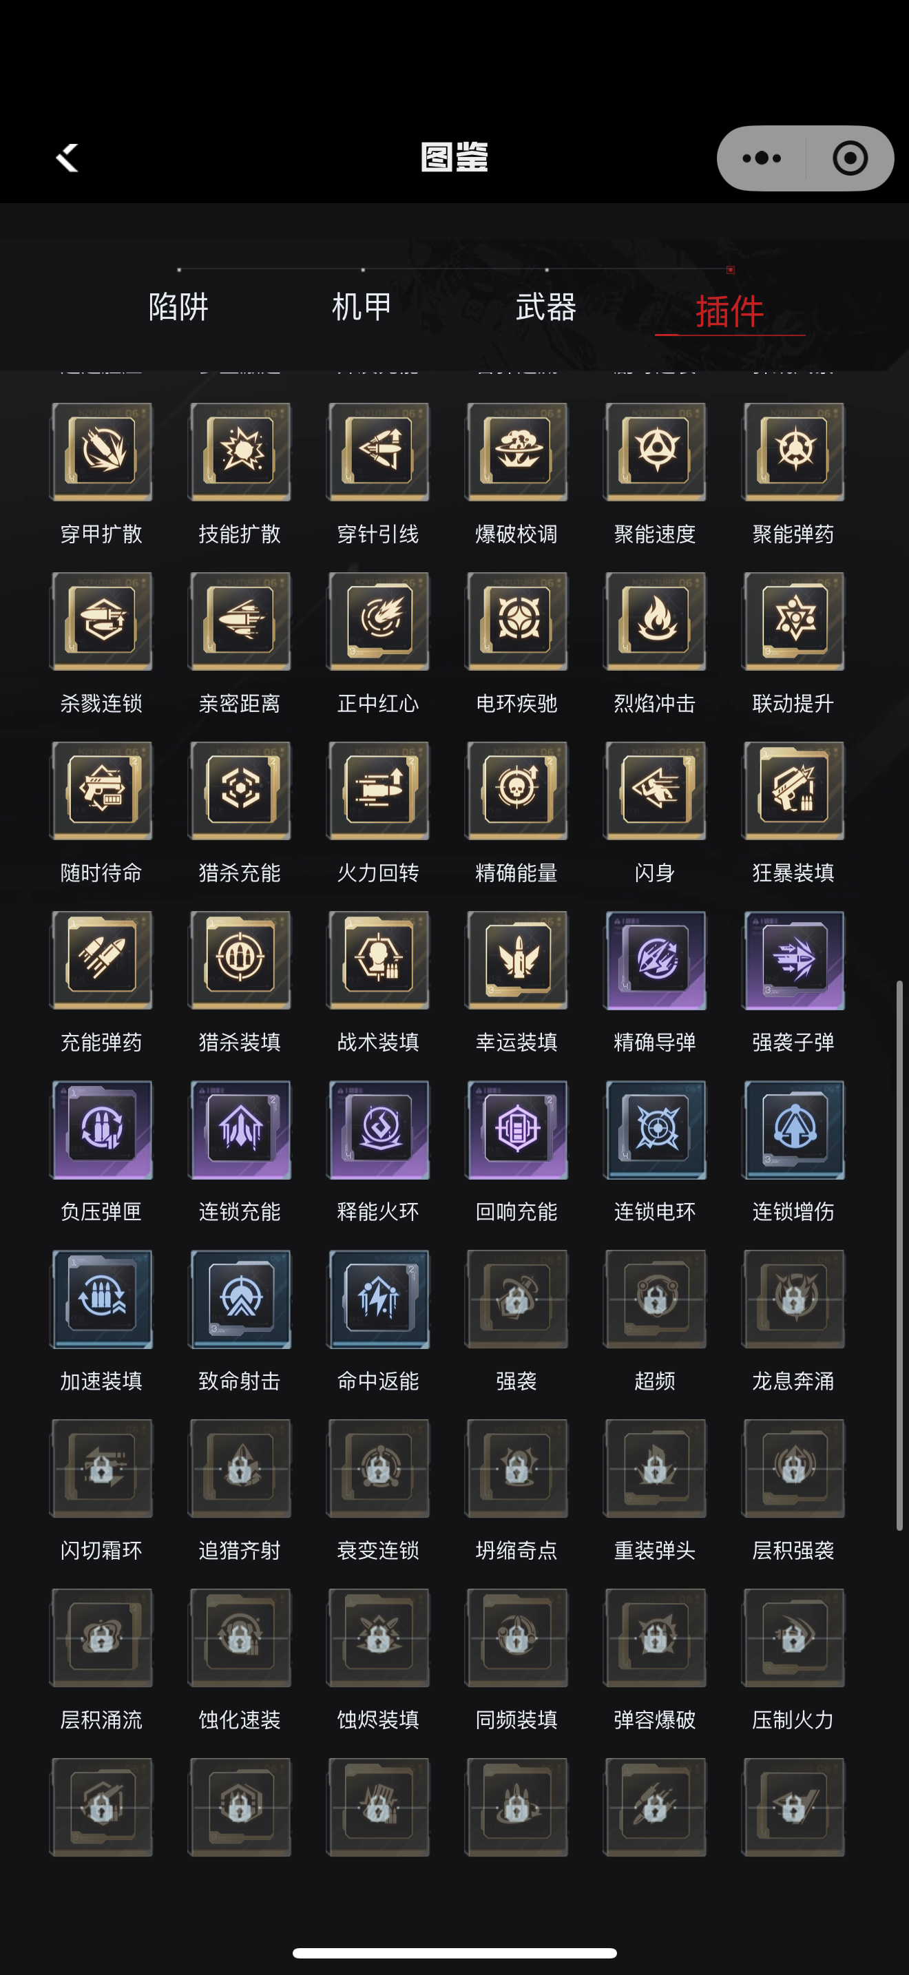Select the 狂暴装填 plugin icon

click(793, 791)
